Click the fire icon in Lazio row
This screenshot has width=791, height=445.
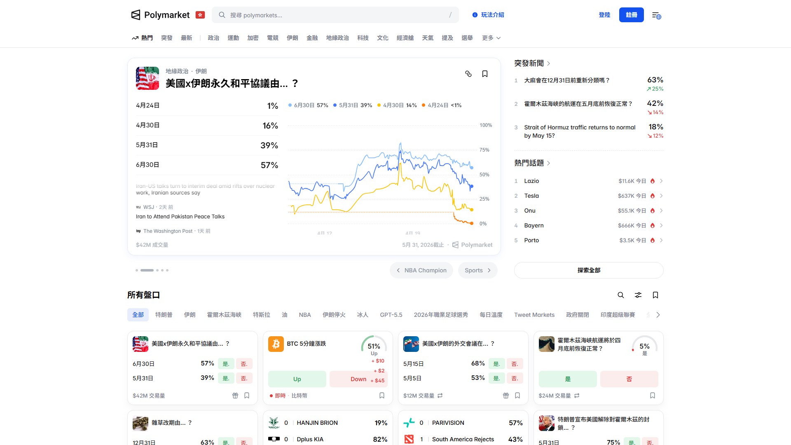(653, 181)
